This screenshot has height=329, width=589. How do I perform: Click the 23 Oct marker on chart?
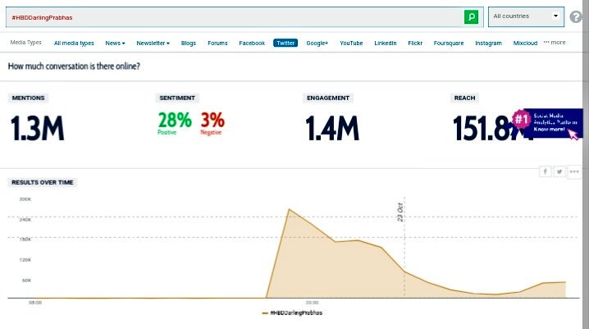(400, 212)
